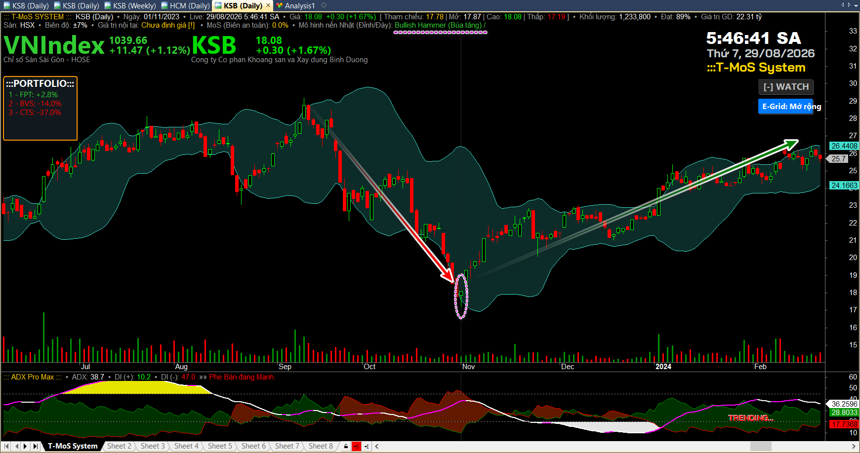The width and height of the screenshot is (860, 453).
Task: Switch to the Sheet 3 tab
Action: [x=153, y=446]
